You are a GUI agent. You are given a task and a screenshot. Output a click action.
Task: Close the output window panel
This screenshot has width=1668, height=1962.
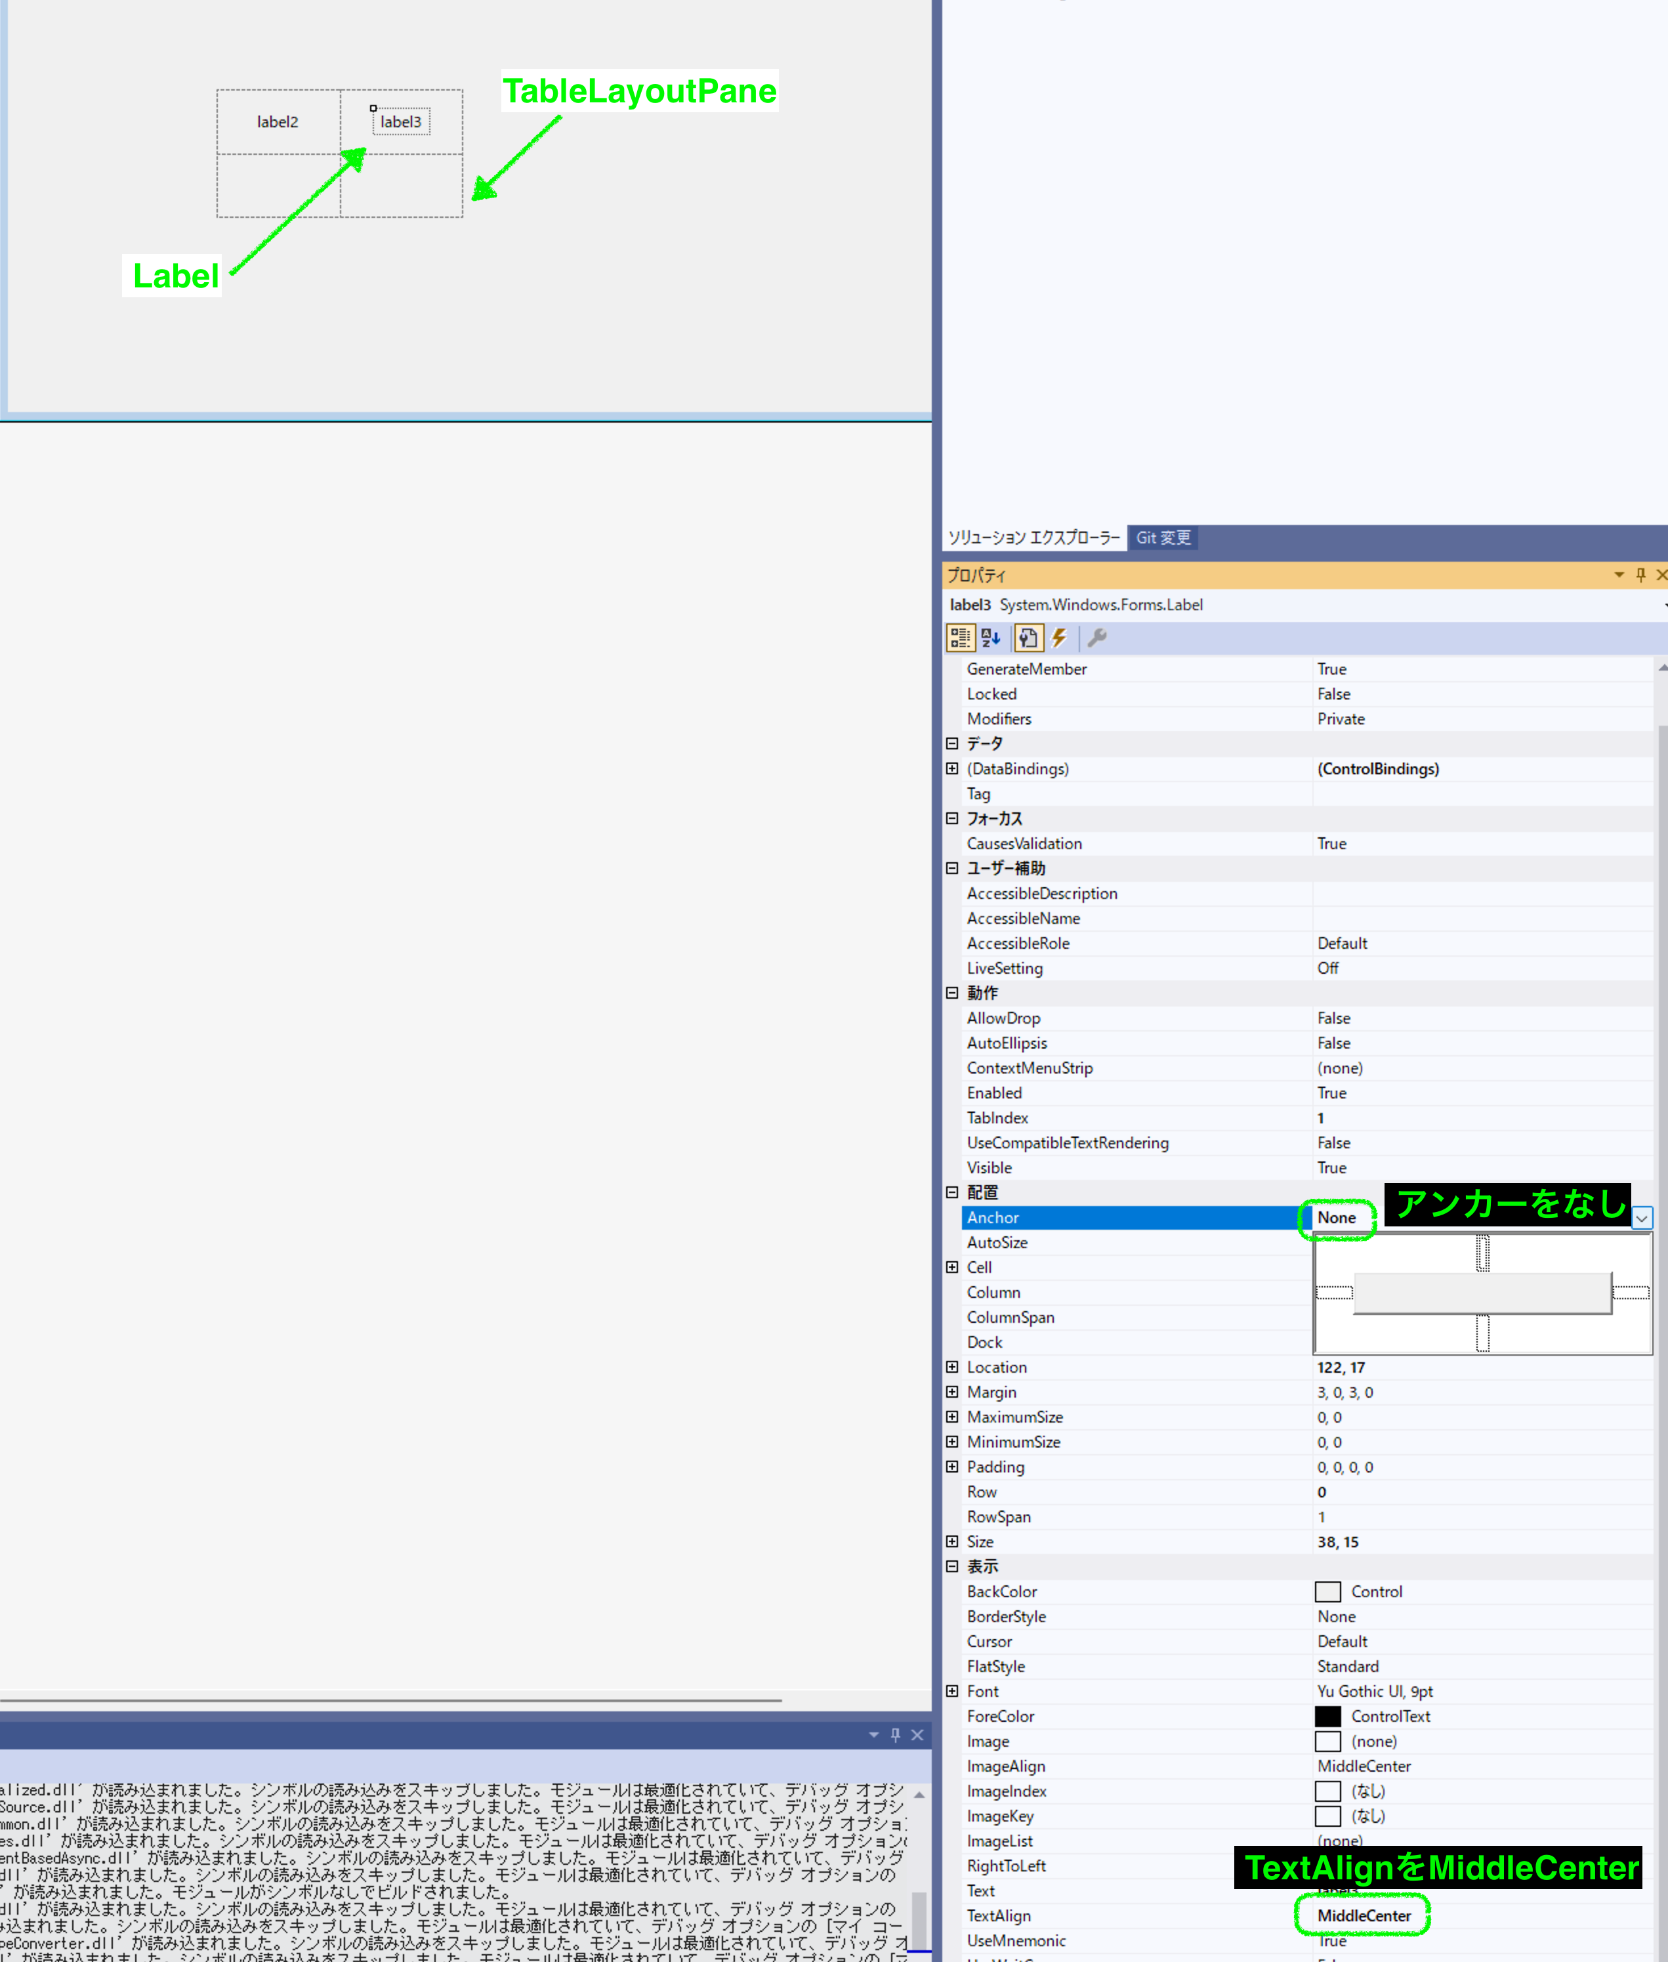(916, 1735)
